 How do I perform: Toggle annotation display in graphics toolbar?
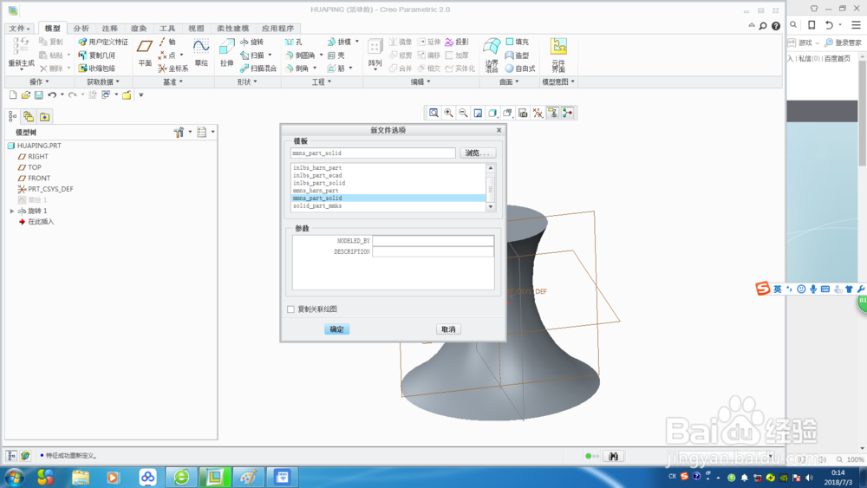pos(552,113)
